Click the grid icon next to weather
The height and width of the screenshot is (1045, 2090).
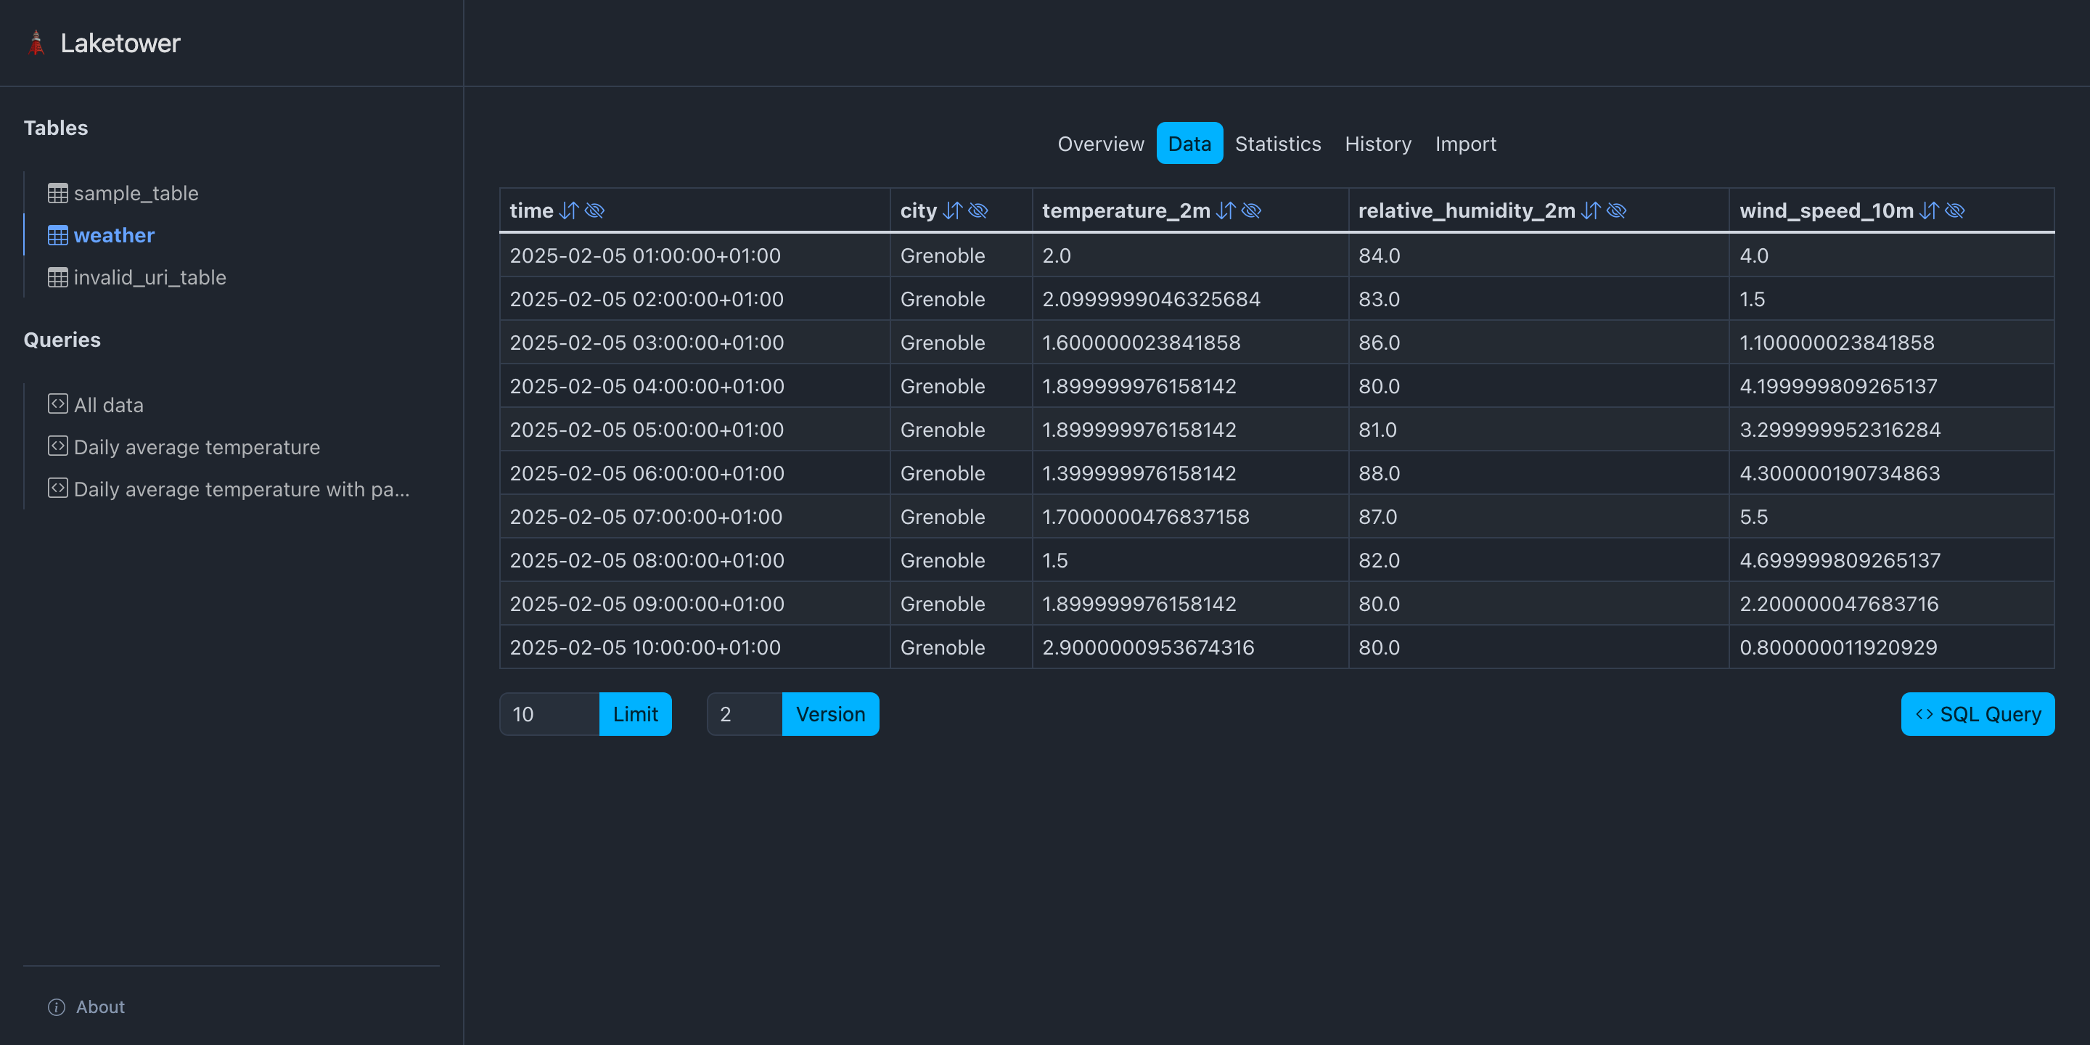(57, 234)
